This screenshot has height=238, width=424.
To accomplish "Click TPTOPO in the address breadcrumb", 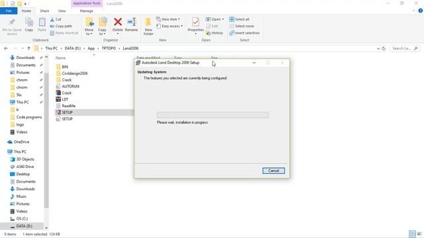I will 109,48.
